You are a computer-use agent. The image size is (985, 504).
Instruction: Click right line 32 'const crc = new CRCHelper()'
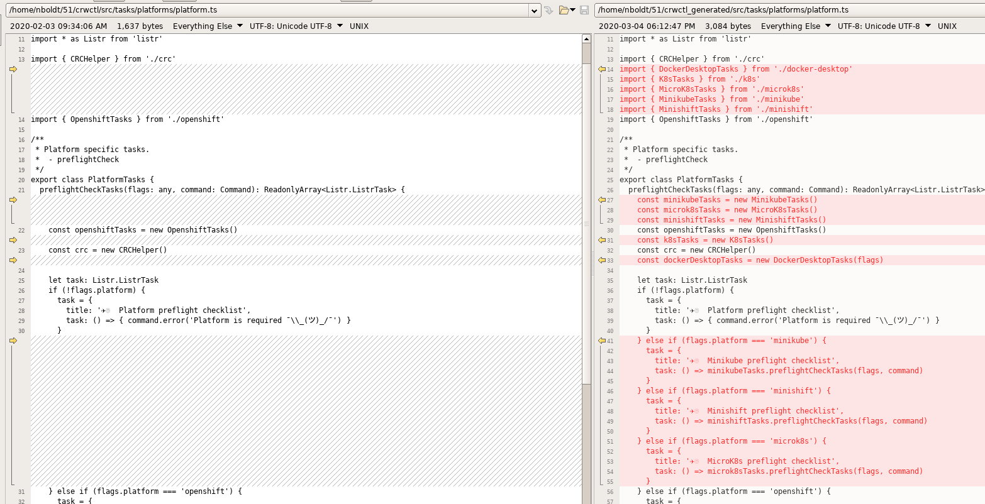(696, 250)
